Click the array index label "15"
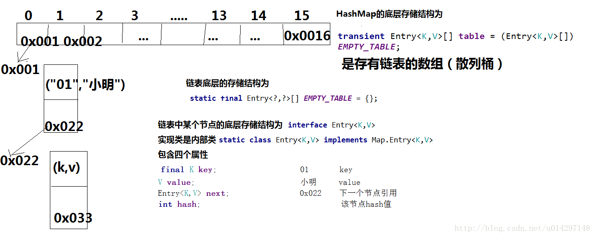 301,16
